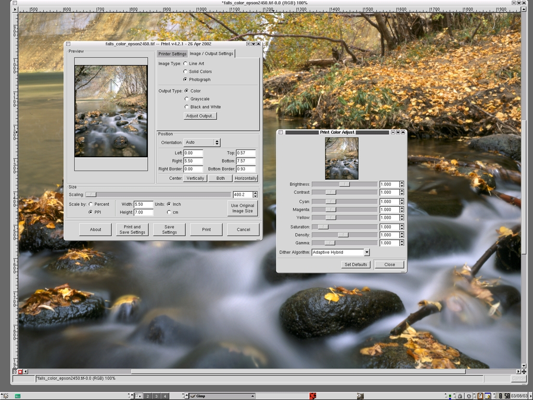
Task: Switch to the Printer Settings tab
Action: [172, 54]
